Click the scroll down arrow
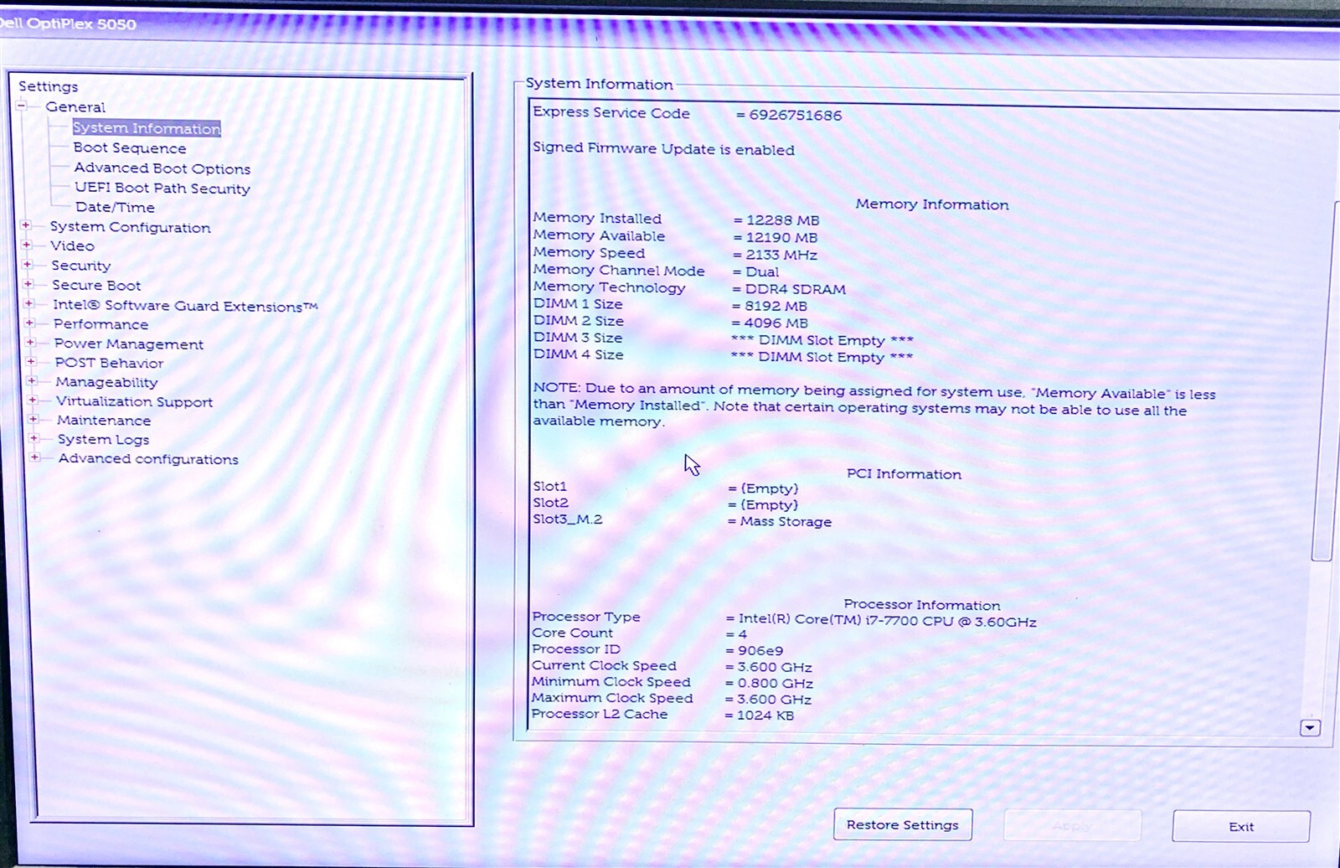This screenshot has height=868, width=1340. tap(1311, 728)
